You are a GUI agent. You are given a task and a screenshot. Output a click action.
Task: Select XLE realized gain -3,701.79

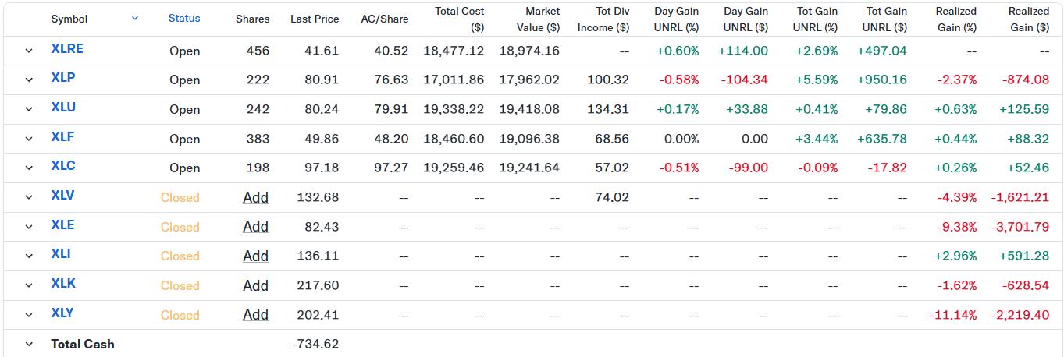coord(1020,227)
